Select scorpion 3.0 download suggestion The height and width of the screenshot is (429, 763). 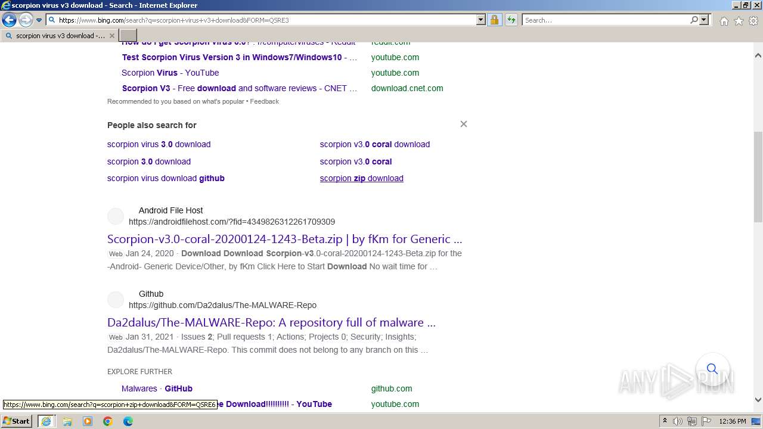click(x=149, y=161)
